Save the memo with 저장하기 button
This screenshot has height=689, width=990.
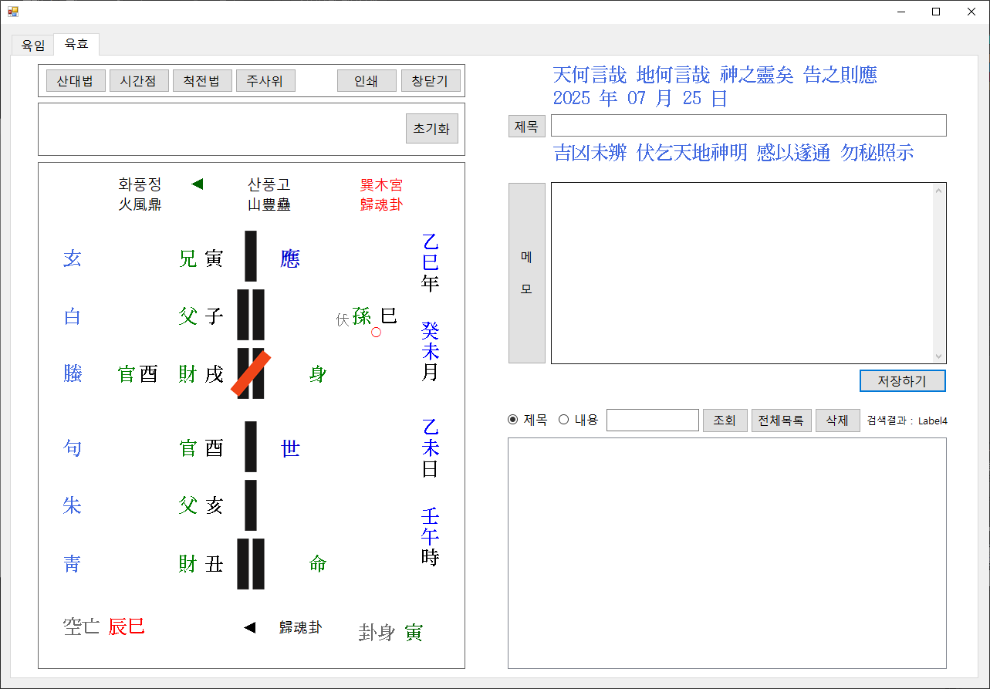pyautogui.click(x=903, y=380)
